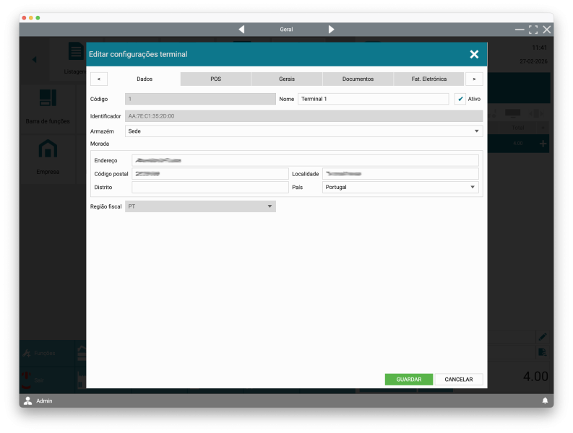Click the Empresa house icon
Screen dimensions: 573x433
(48, 149)
